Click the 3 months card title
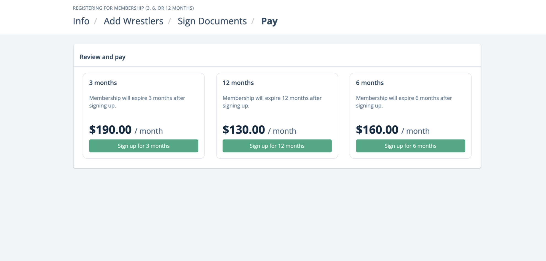 [103, 83]
